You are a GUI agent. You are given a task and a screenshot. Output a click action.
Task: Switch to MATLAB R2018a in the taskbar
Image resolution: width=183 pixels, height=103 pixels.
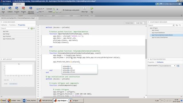(x=45, y=100)
